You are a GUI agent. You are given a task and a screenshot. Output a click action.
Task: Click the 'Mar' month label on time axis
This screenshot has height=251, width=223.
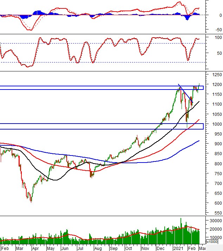(20, 249)
